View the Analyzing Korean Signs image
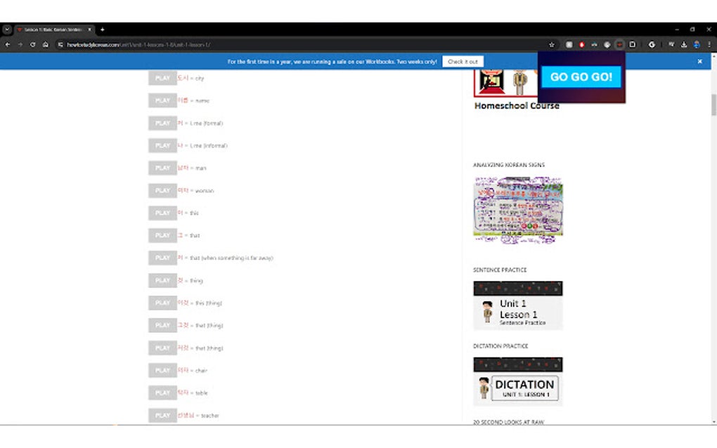 (518, 209)
